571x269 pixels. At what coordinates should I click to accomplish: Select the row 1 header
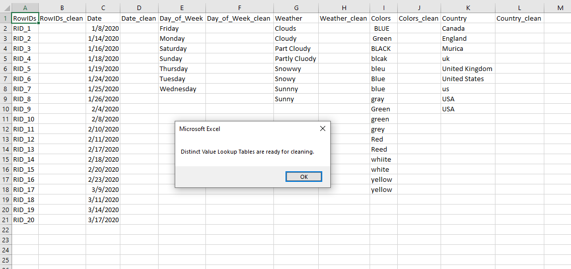point(6,18)
